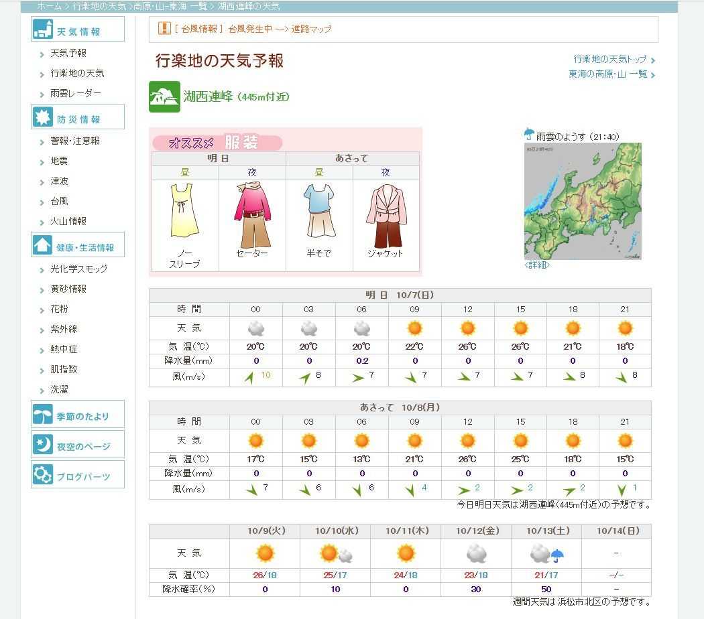The height and width of the screenshot is (619, 704).
Task: Open the 詳細 link under the radar map
Action: pos(536,265)
